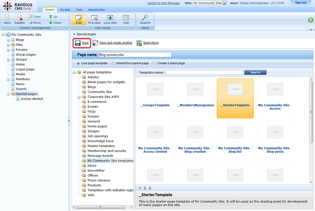The image size is (315, 211).
Task: Select My Community Site templates folder
Action: [x=110, y=161]
